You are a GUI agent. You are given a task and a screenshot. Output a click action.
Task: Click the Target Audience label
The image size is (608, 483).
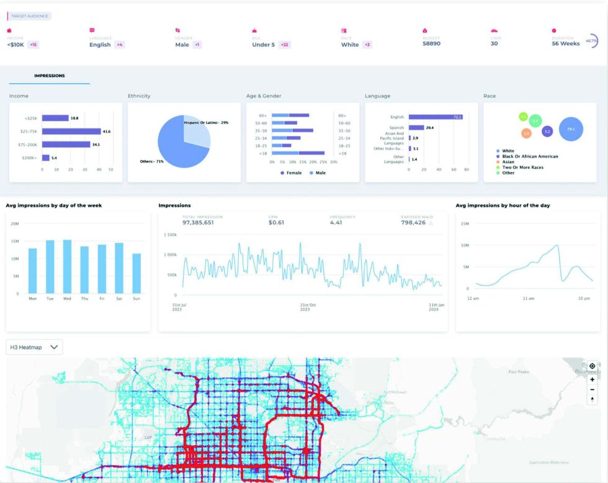30,16
